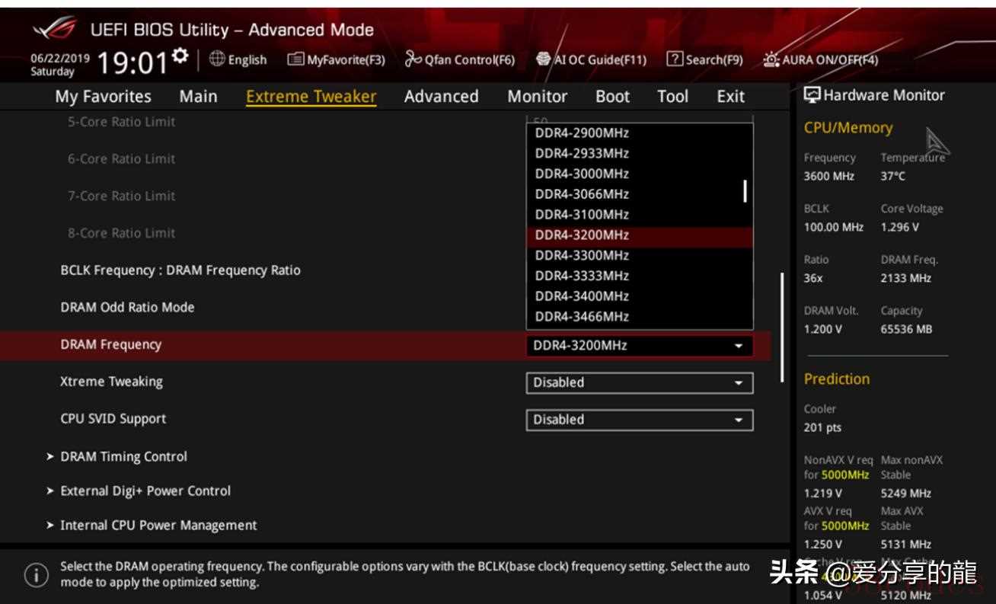This screenshot has height=604, width=996.
Task: Toggle AURA ON/OFF(F4) light icon
Action: [771, 59]
